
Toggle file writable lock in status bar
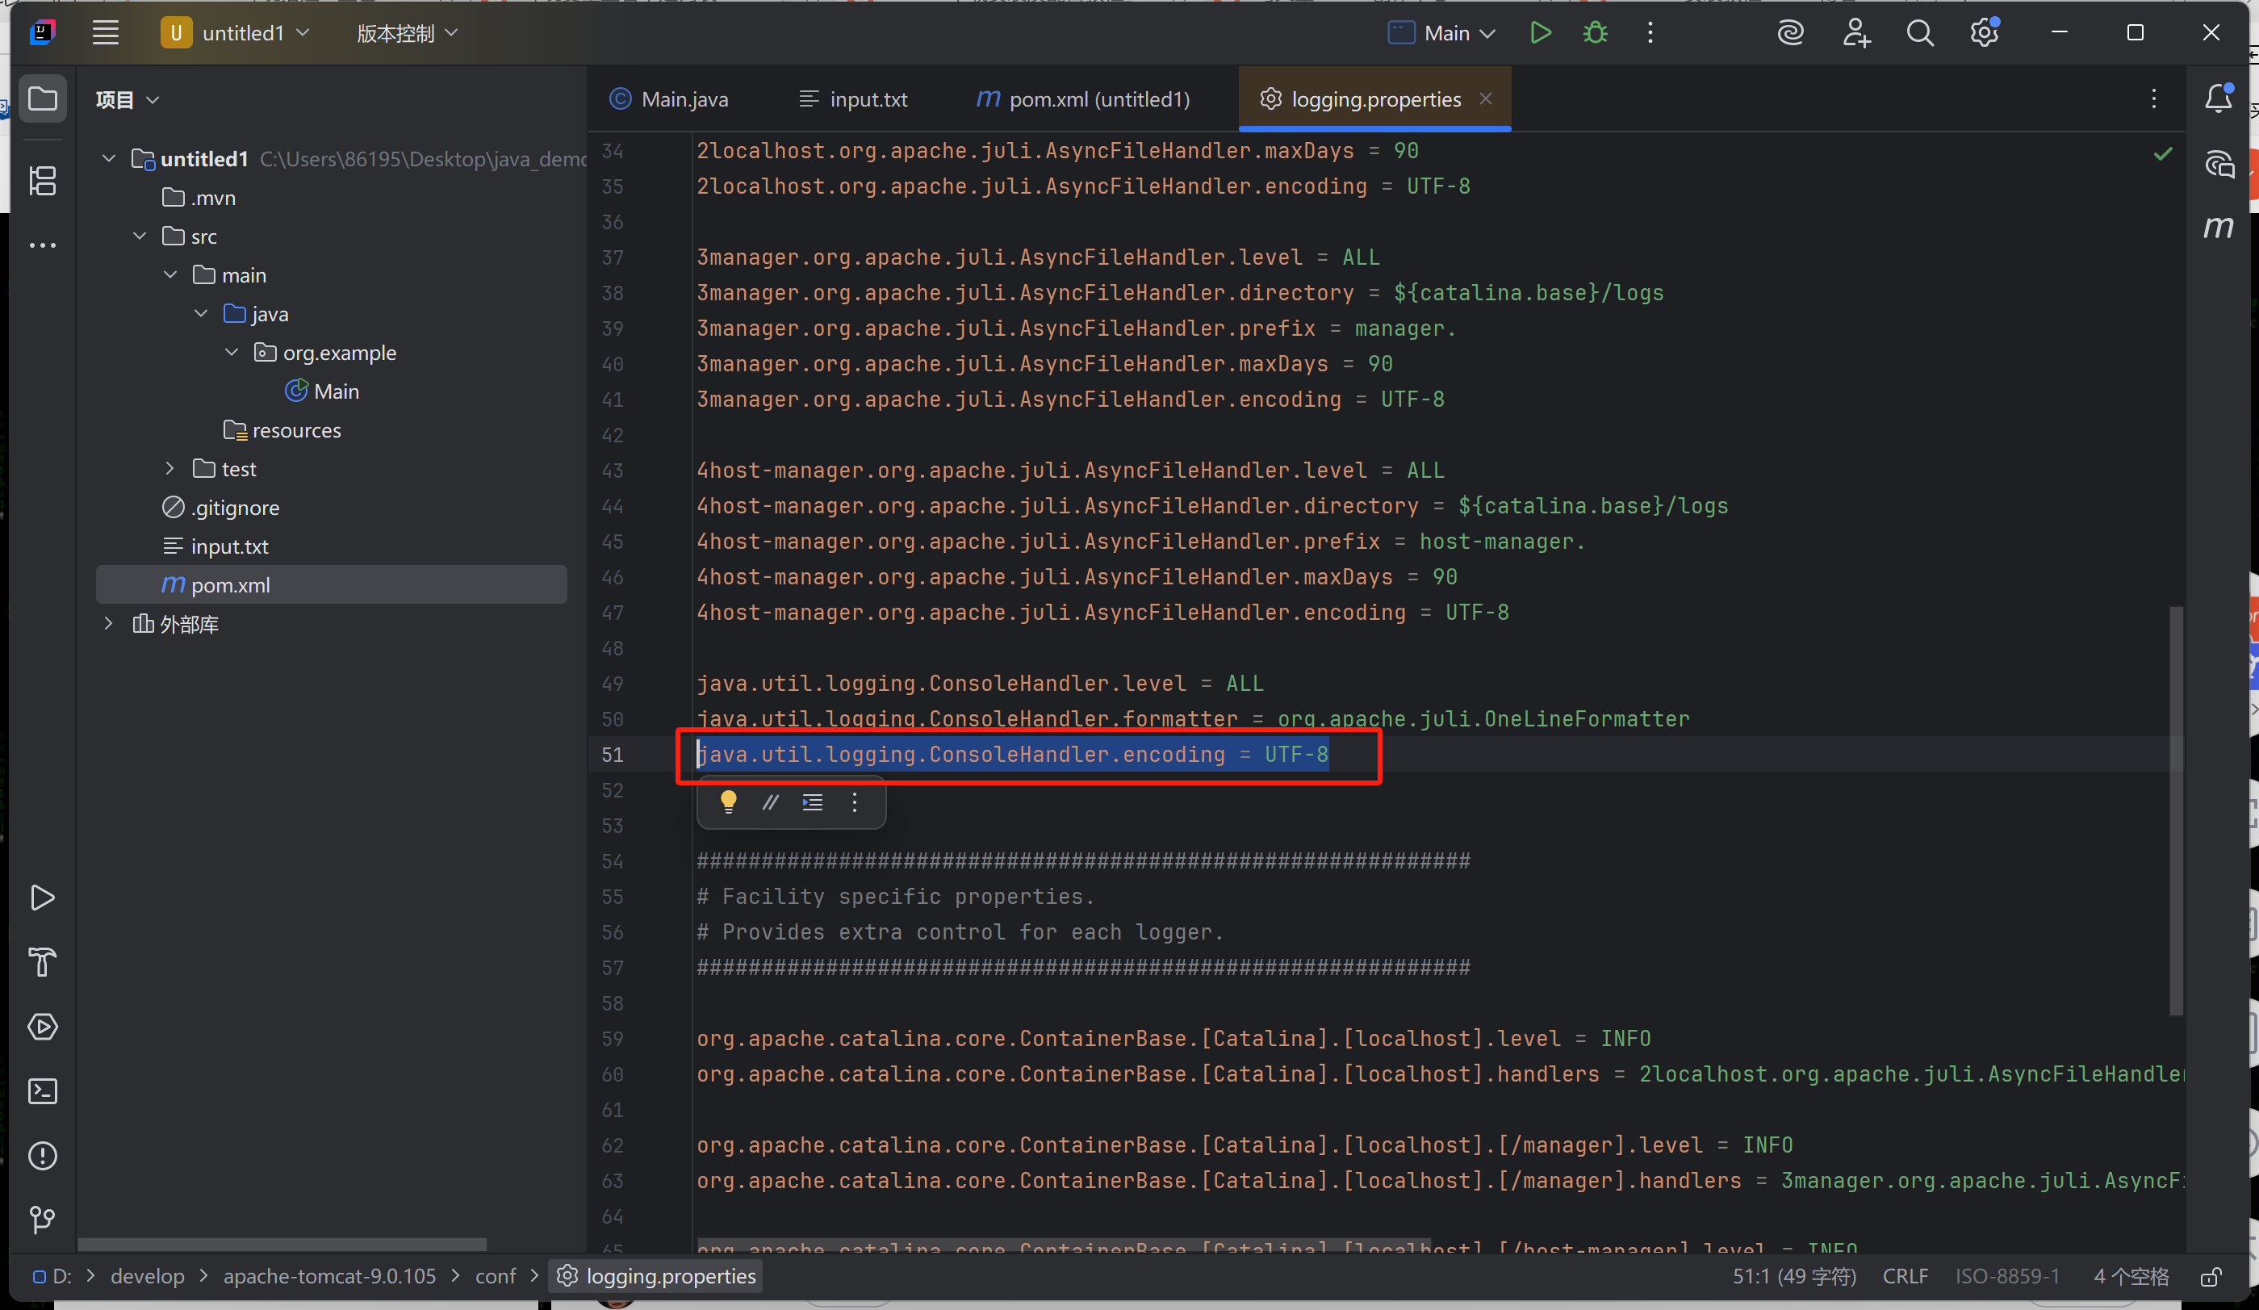[x=2211, y=1275]
